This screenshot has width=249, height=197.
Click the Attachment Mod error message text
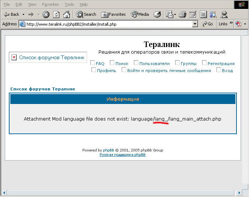pyautogui.click(x=122, y=119)
